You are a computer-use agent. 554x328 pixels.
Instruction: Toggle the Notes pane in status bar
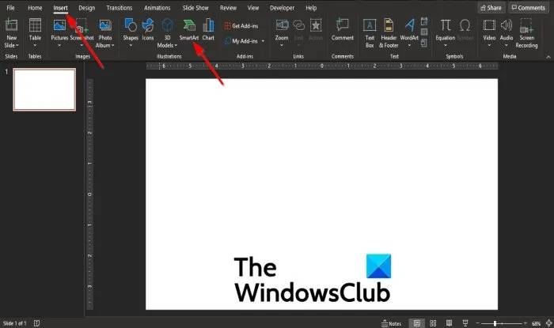(392, 323)
